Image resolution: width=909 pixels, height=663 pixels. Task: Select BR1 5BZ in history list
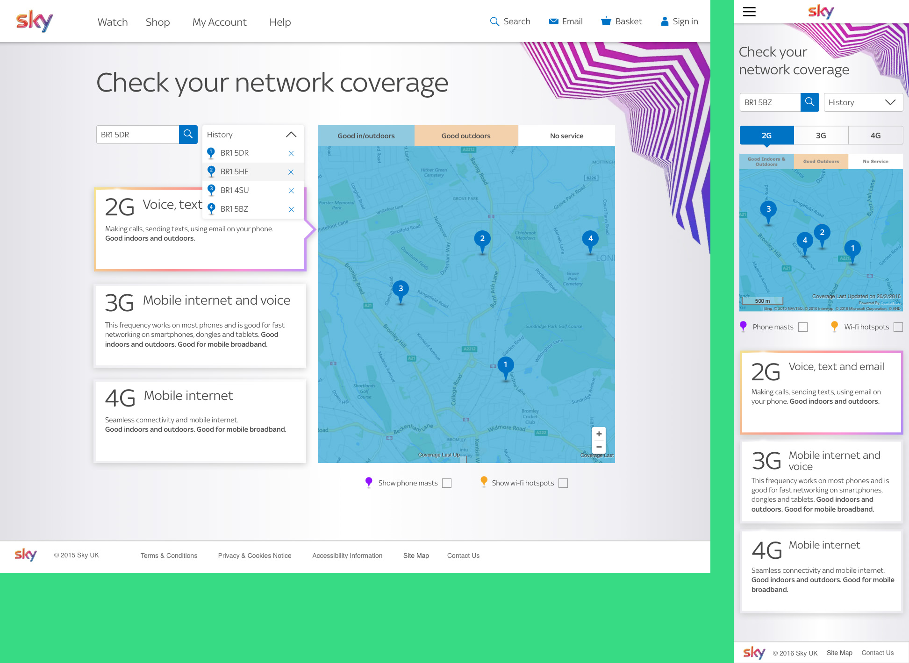pos(235,209)
